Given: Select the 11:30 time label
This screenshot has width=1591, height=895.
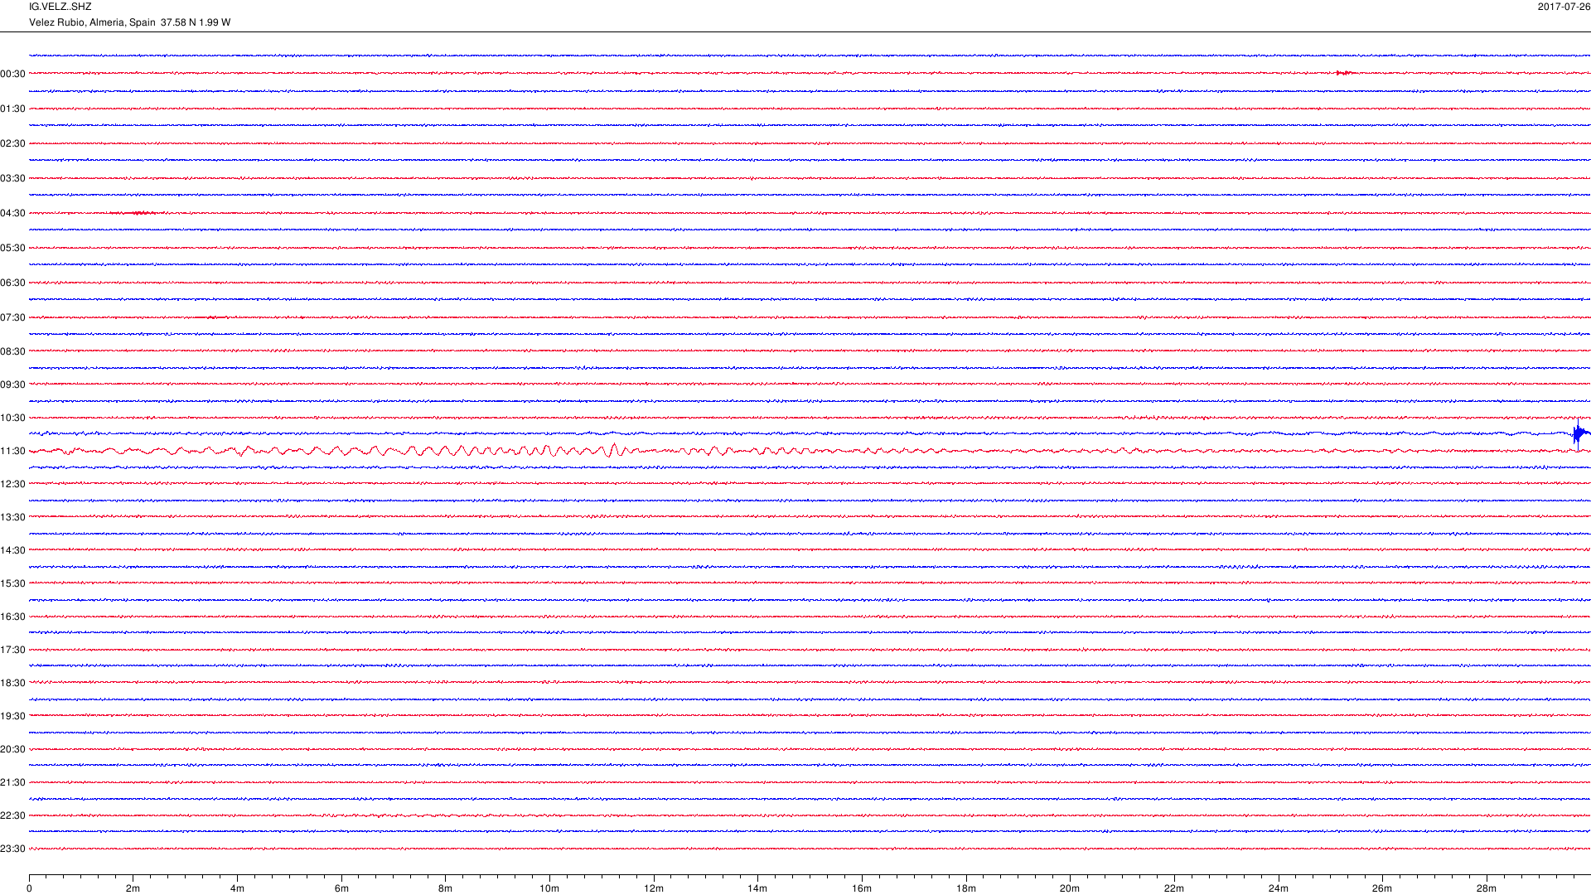Looking at the screenshot, I should point(12,451).
